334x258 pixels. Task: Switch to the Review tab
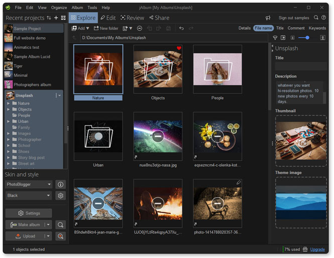click(132, 18)
